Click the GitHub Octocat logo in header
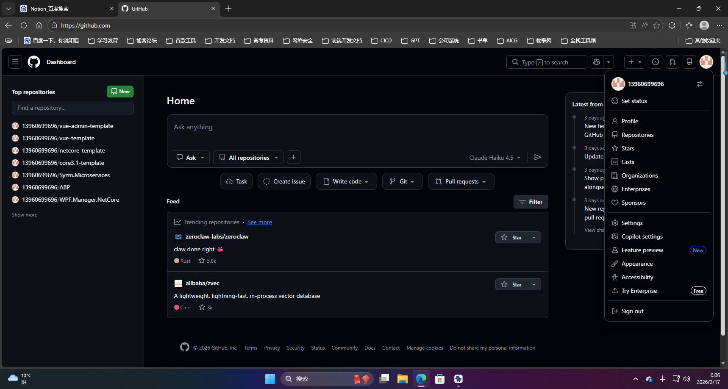728x389 pixels. [x=34, y=62]
